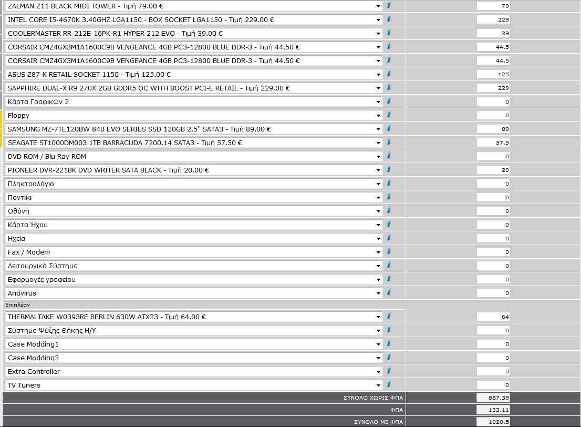Expand the Intel Core i5-4670K processor dropdown
Screen dimensions: 581x427
[x=193, y=20]
